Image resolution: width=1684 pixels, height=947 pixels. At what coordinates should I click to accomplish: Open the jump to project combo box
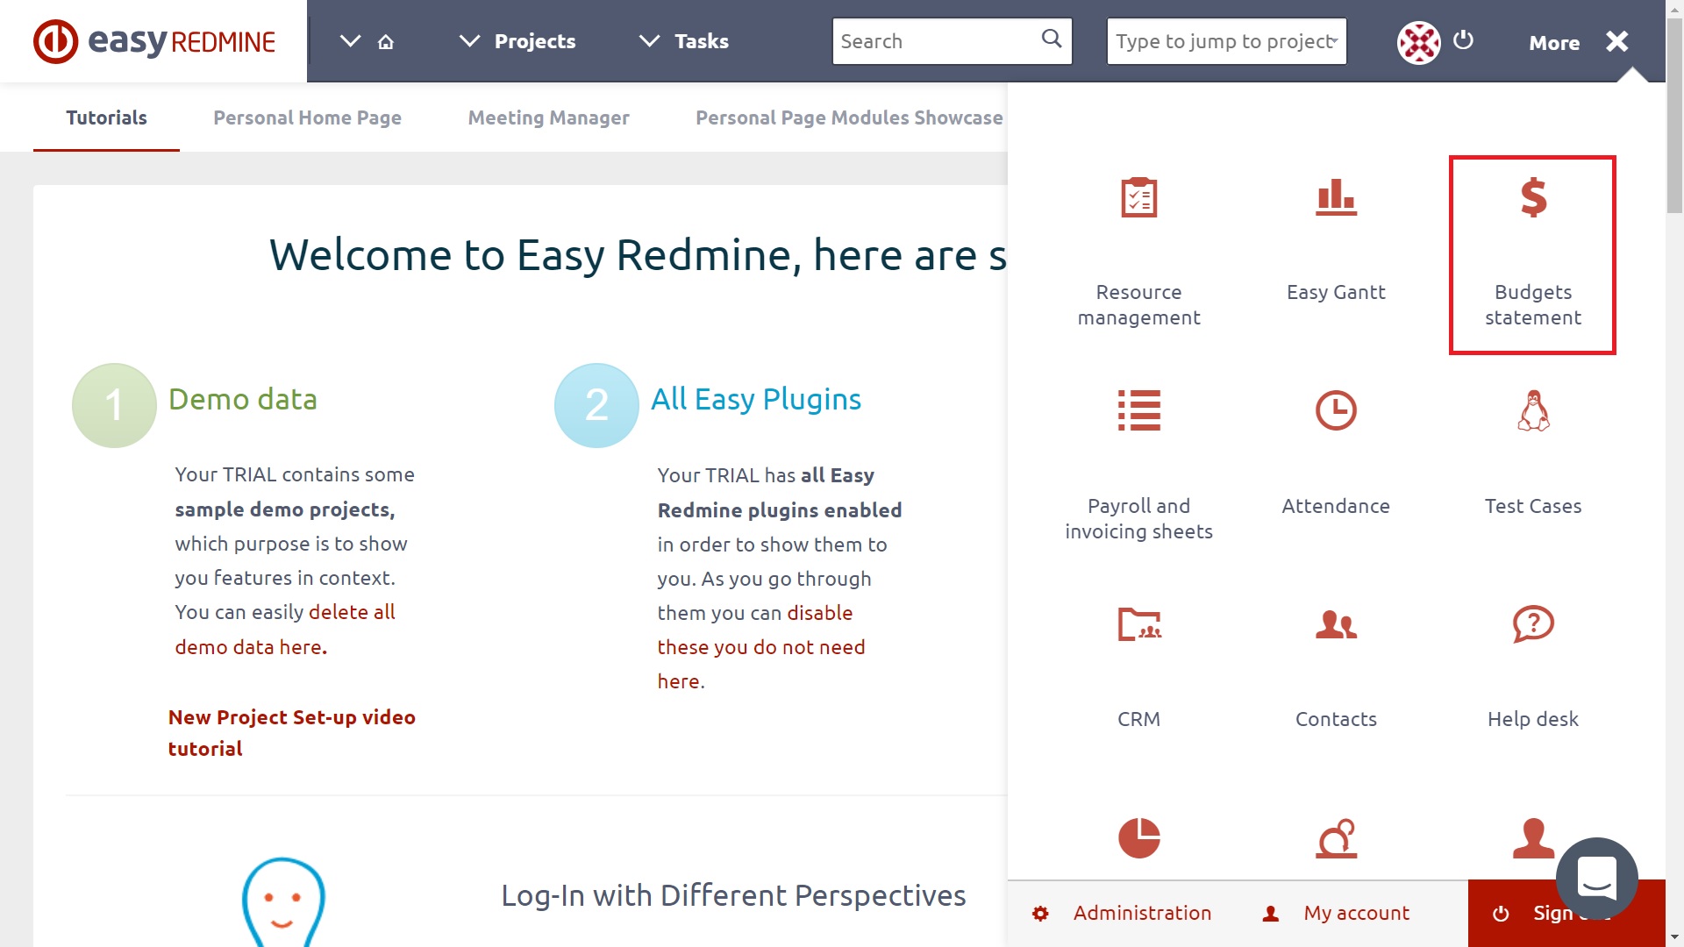[1226, 41]
